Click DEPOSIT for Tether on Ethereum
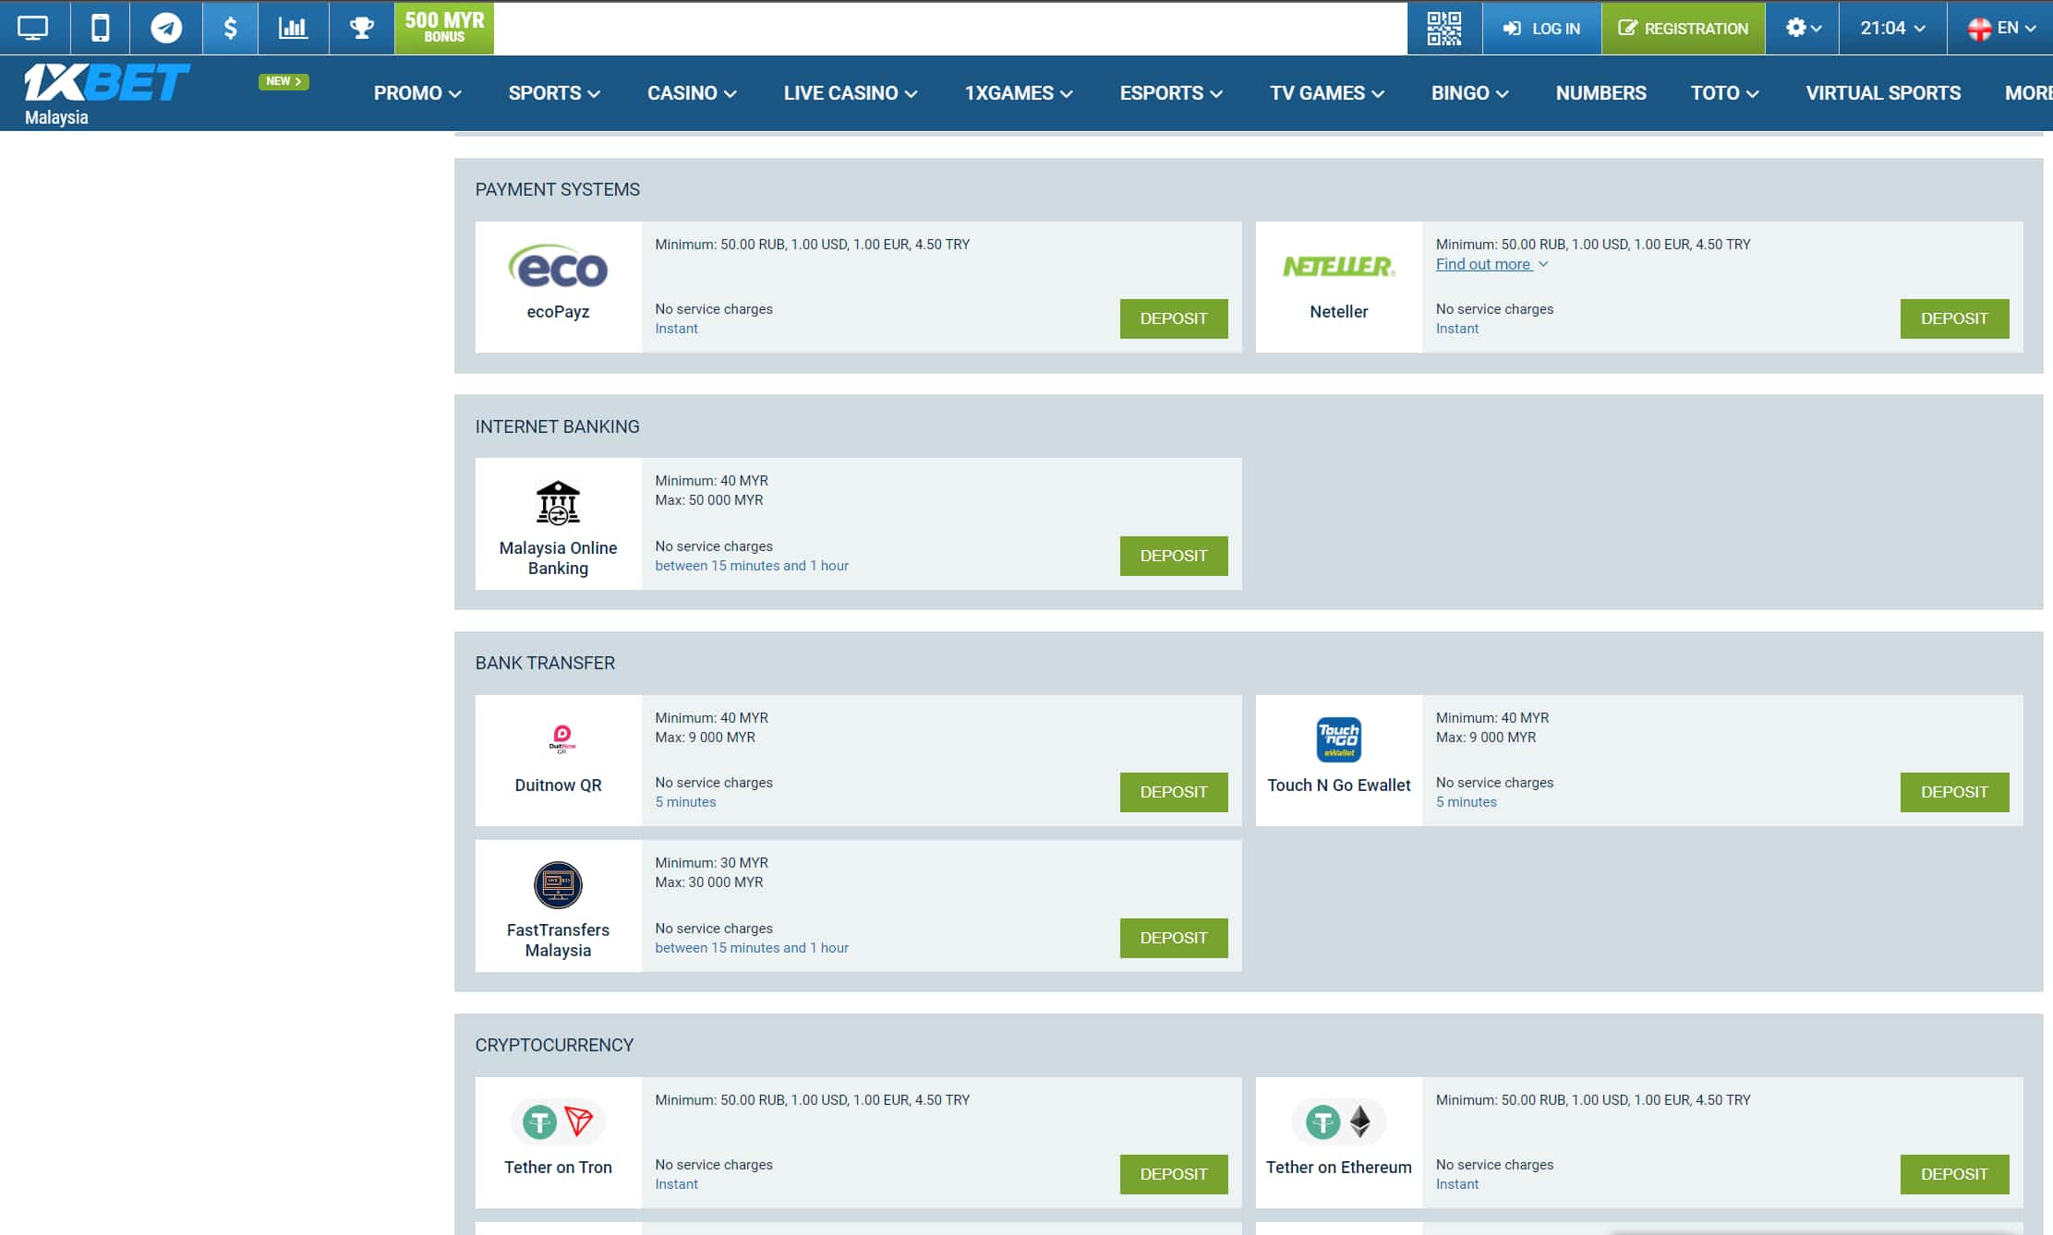 [x=1954, y=1174]
